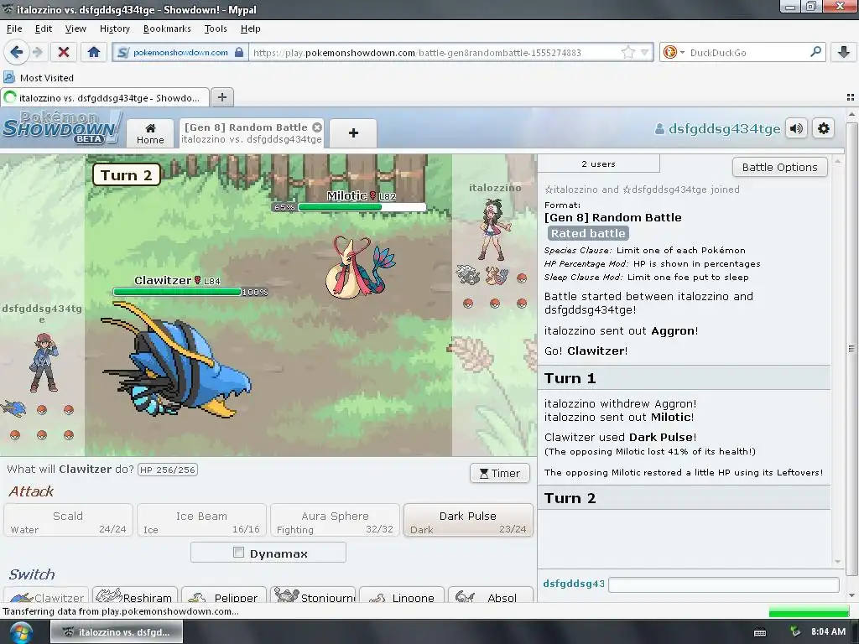Image resolution: width=859 pixels, height=644 pixels.
Task: Open the Edit menu
Action: click(44, 29)
